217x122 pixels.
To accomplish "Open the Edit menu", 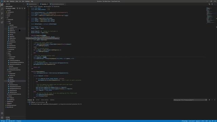I will coord(7,1).
